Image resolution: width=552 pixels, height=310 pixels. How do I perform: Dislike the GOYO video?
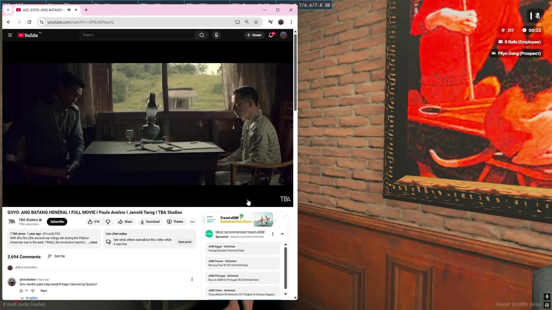coord(108,222)
